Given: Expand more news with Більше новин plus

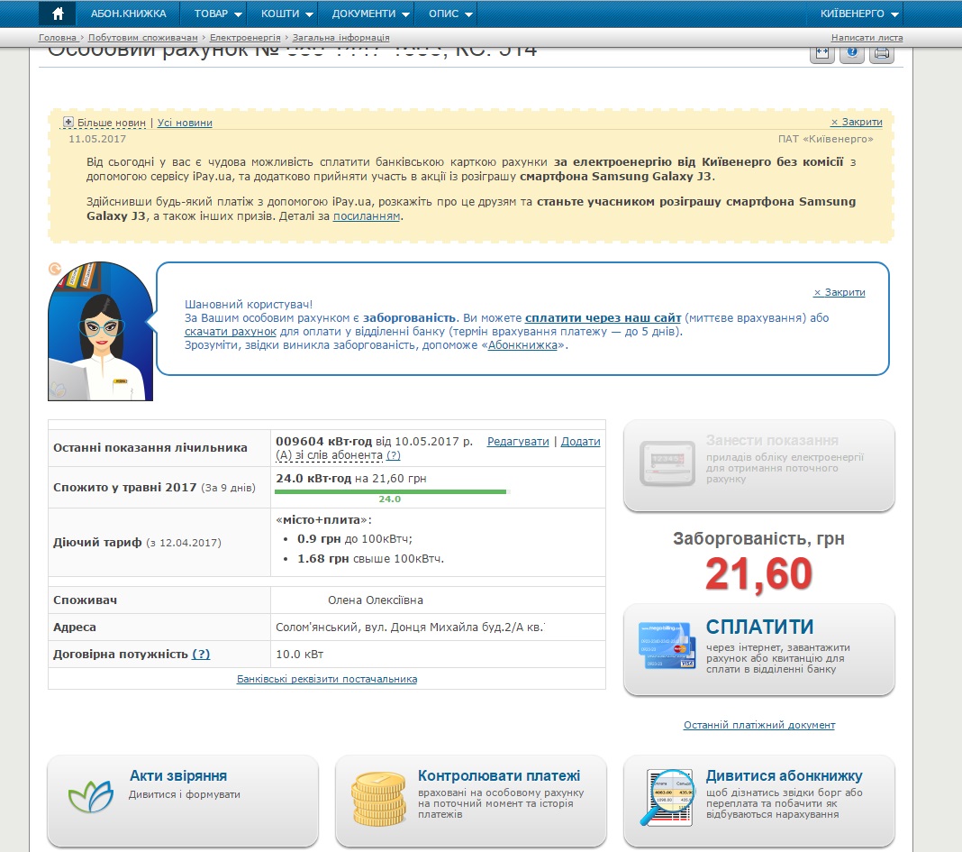Looking at the screenshot, I should click(68, 123).
